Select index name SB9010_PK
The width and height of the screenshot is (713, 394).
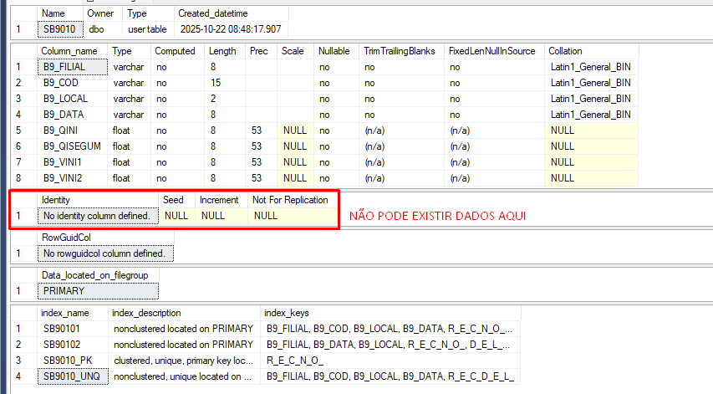73,361
